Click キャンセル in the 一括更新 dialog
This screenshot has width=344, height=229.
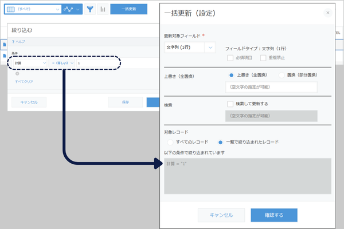point(221,215)
